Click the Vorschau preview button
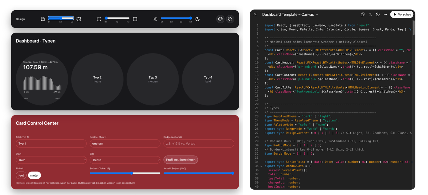The height and width of the screenshot is (195, 428). tap(402, 14)
